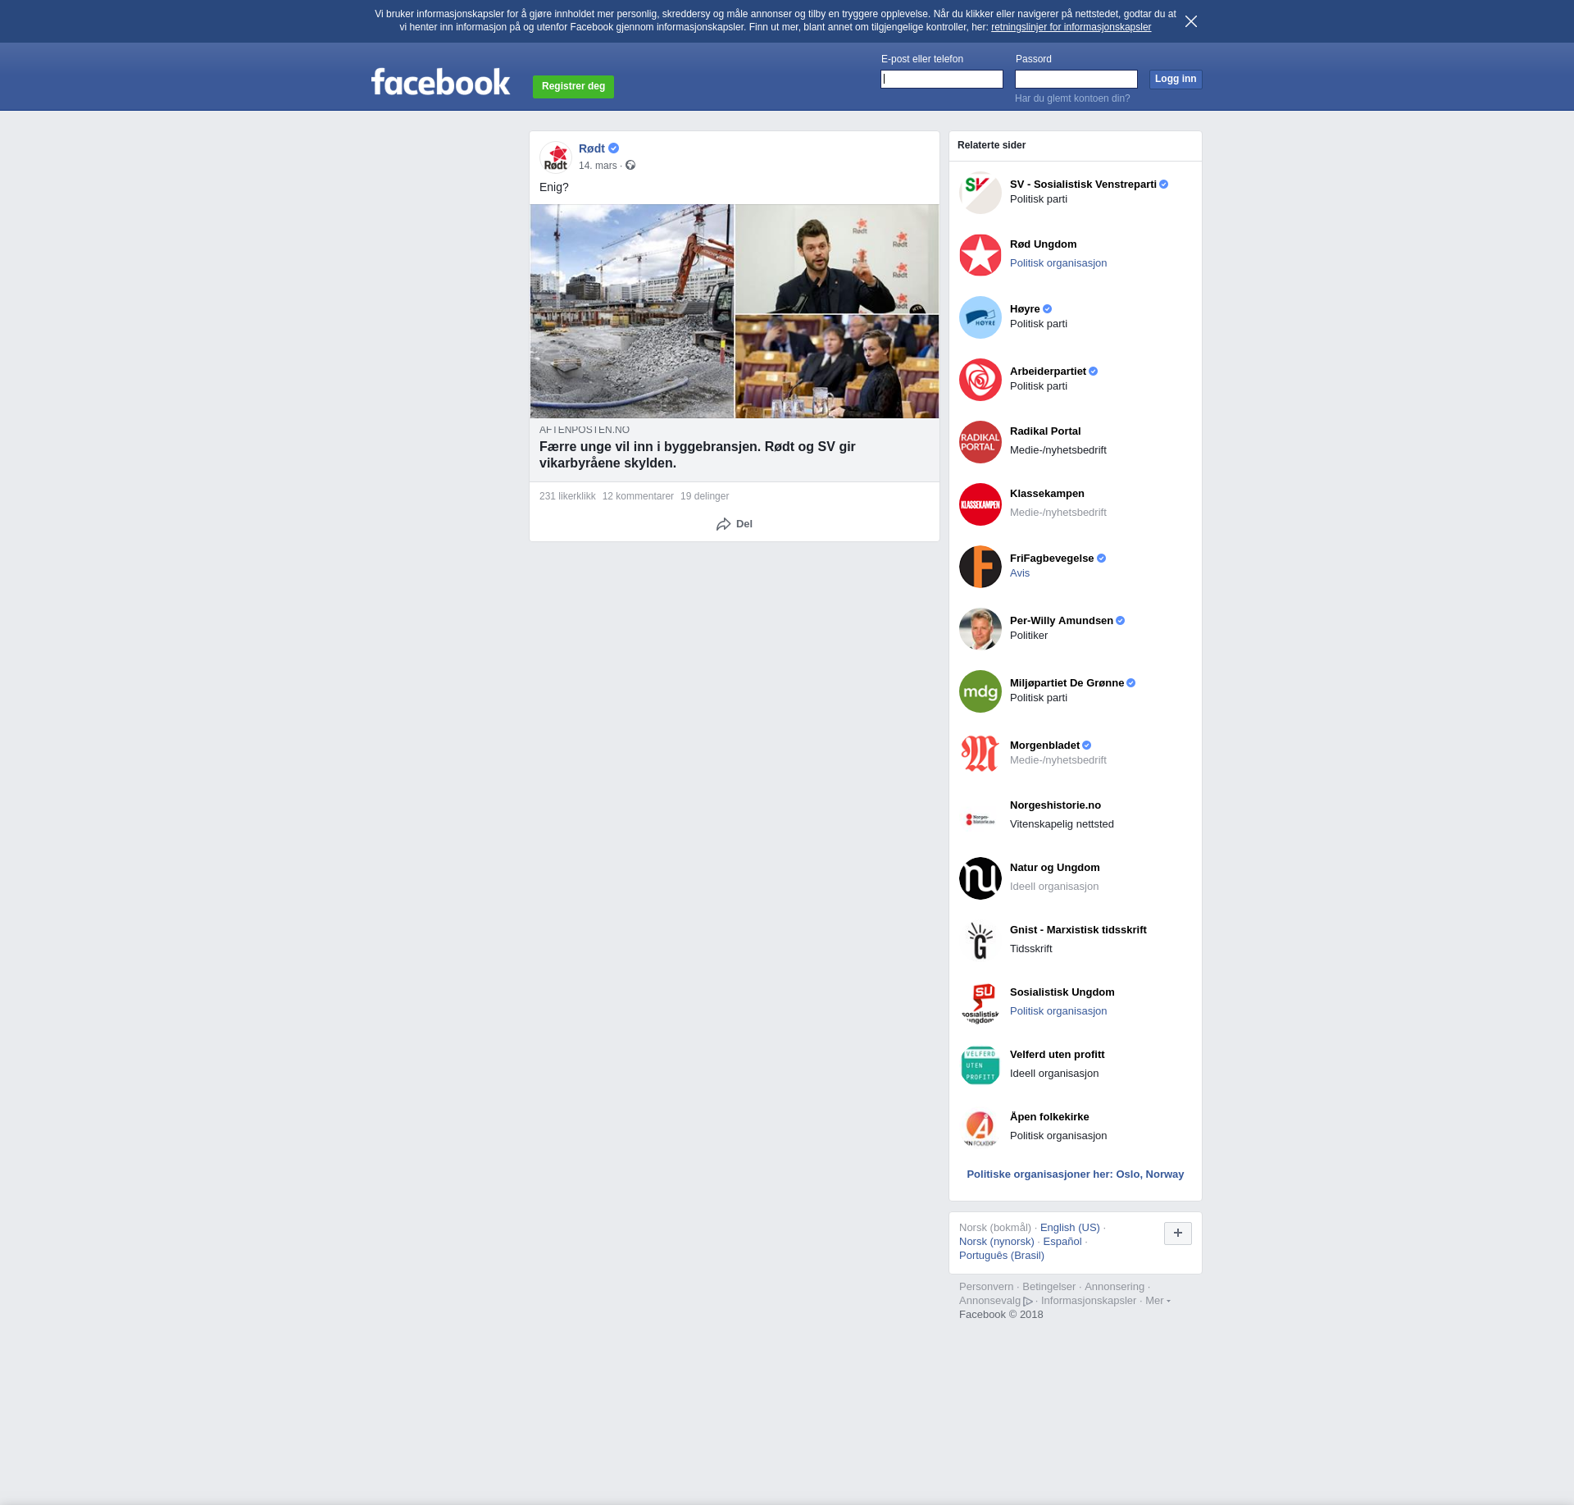Open Klassekampen logo
Screen dimensions: 1574x1505
coord(980,504)
